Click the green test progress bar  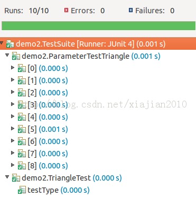(98, 26)
